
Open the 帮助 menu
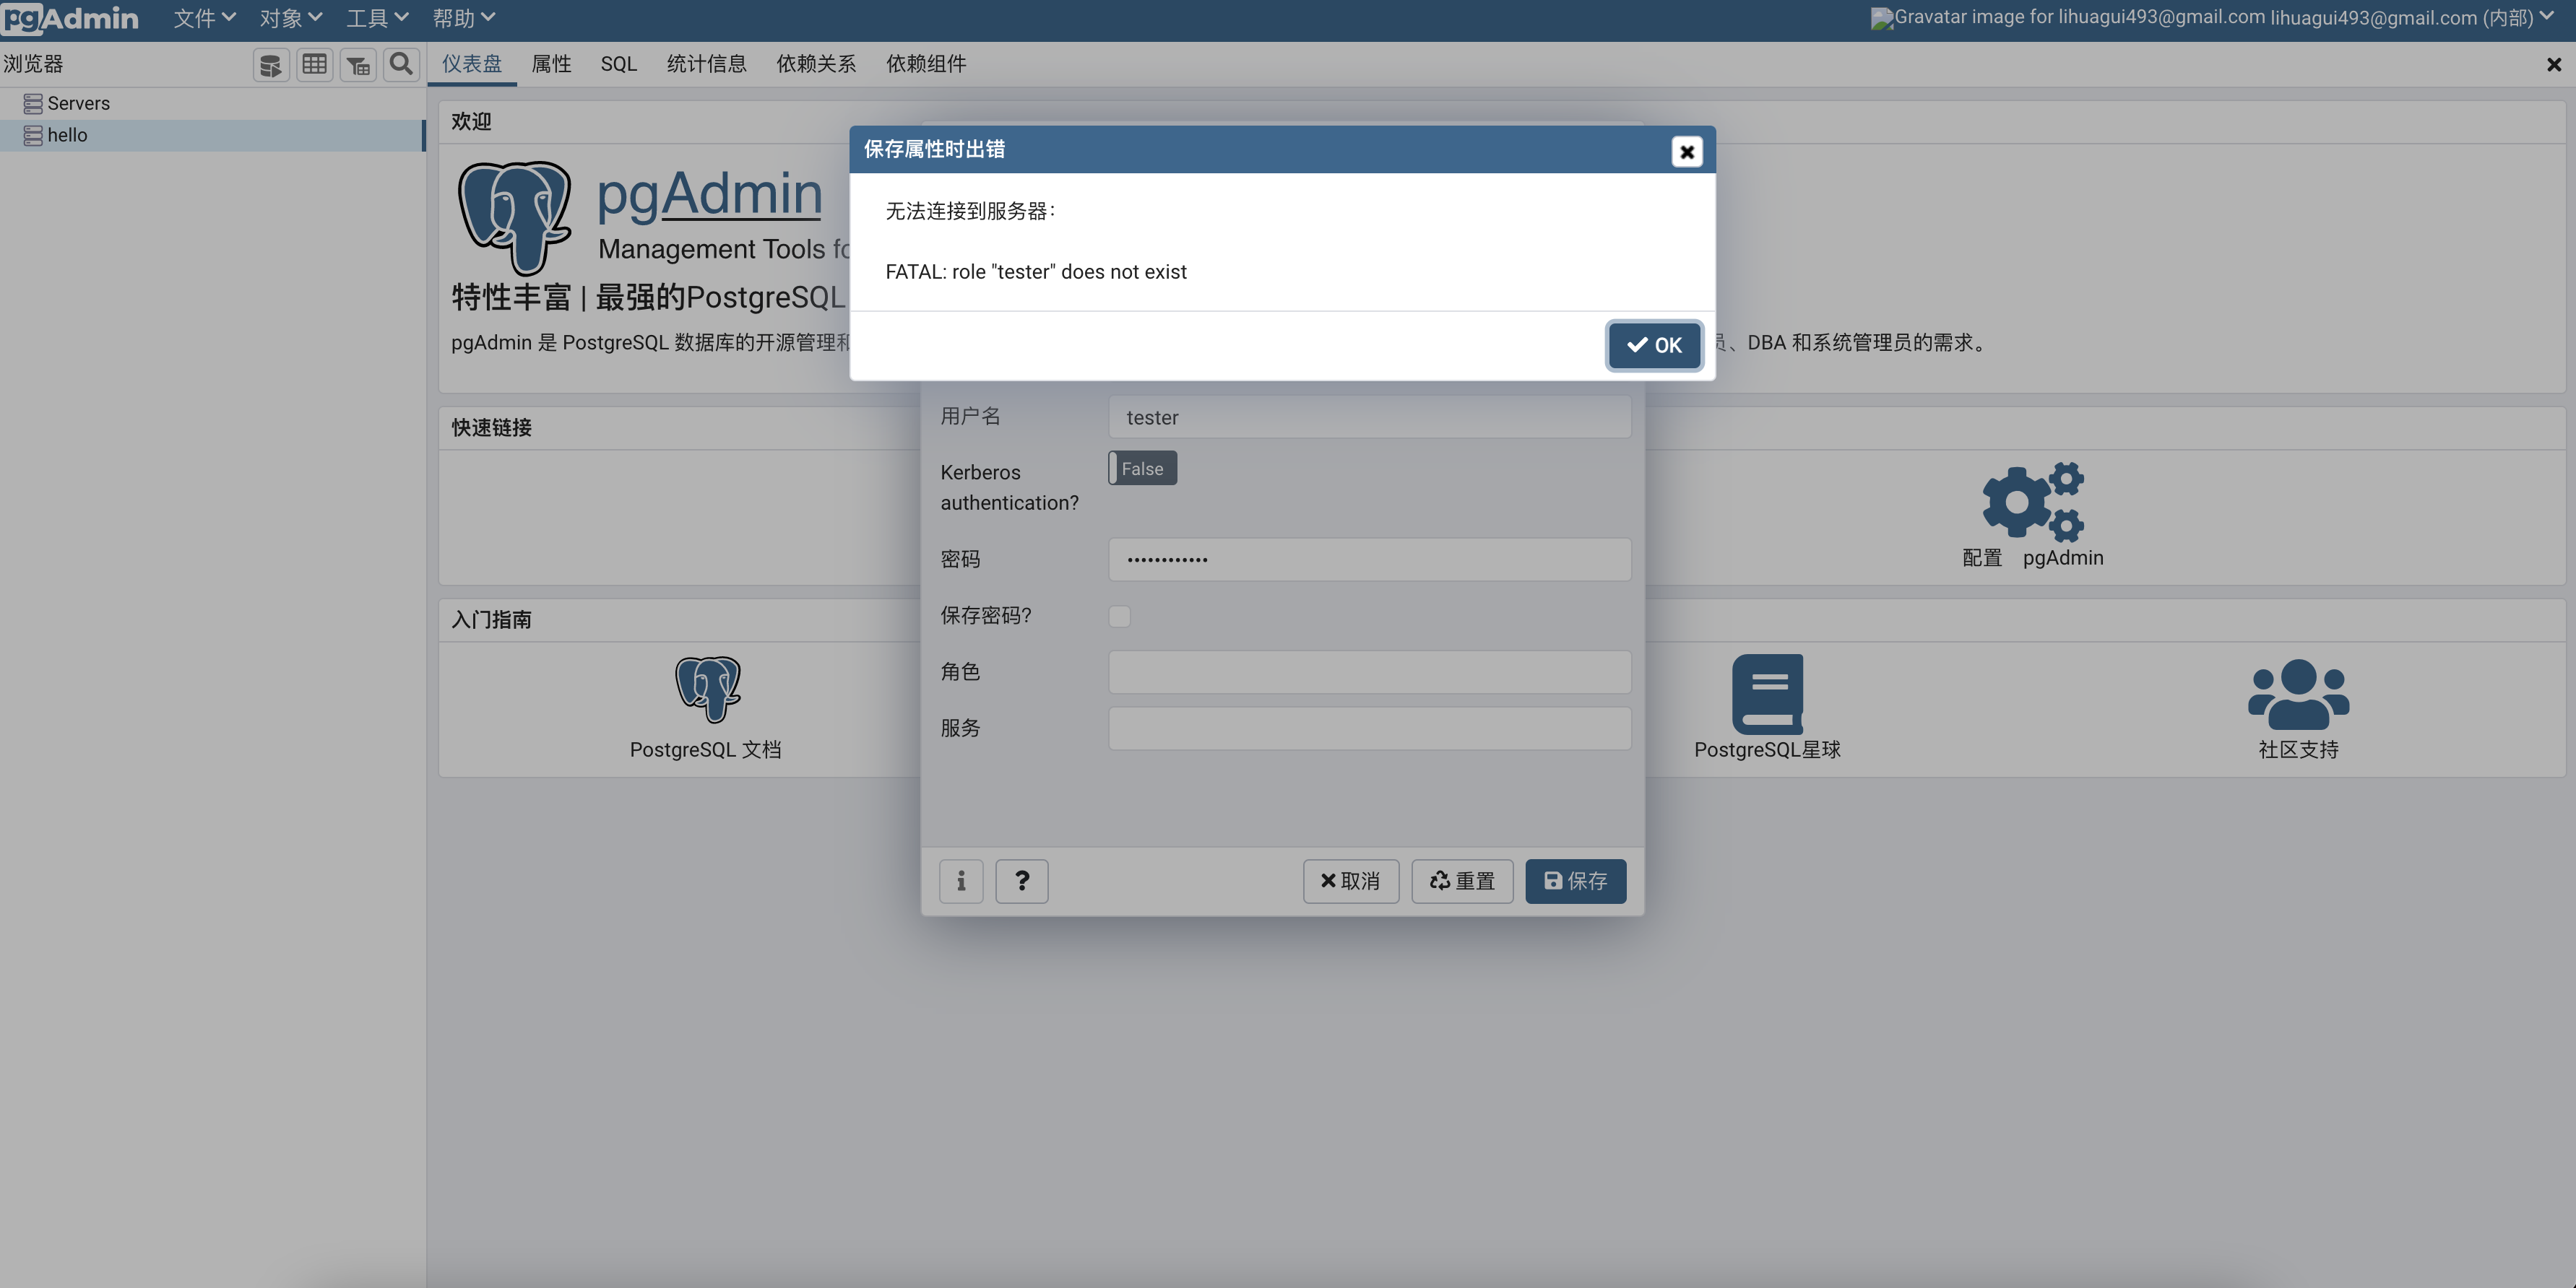[x=463, y=18]
